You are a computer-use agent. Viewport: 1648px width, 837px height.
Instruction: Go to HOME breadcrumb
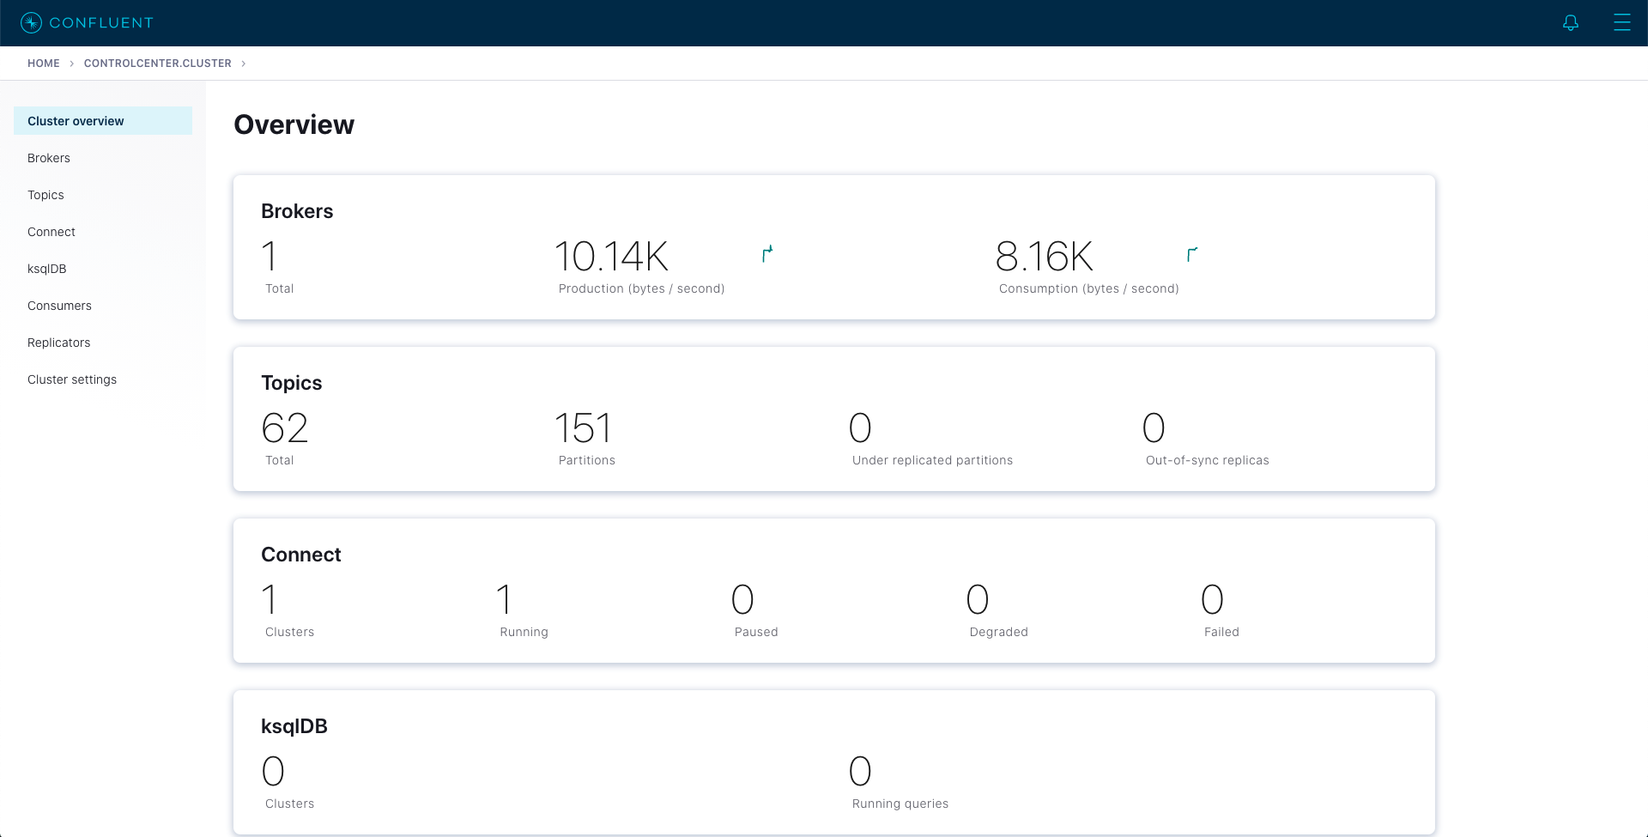pos(44,64)
